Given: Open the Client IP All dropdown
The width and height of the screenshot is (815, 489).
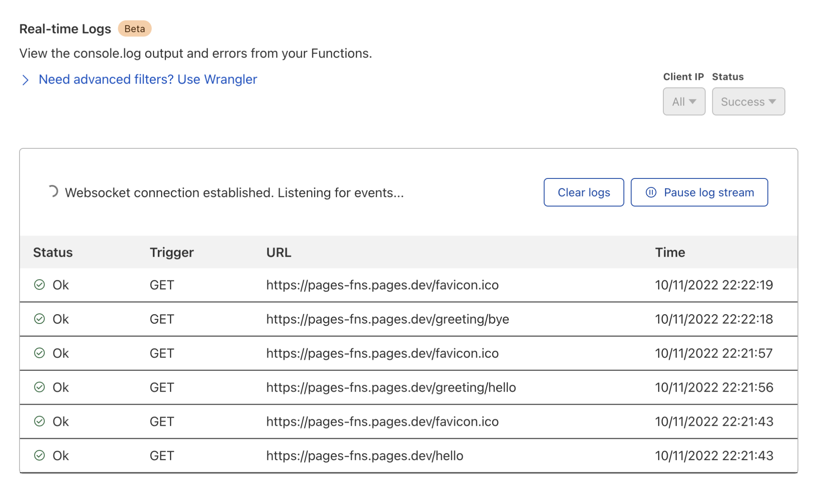Looking at the screenshot, I should coord(684,101).
